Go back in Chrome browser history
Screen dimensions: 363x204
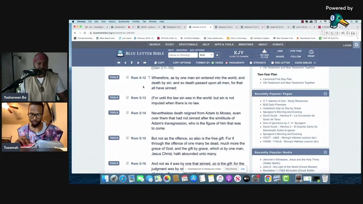click(75, 33)
